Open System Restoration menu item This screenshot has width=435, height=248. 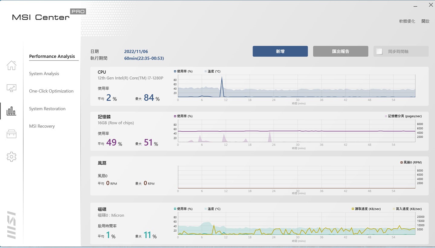coord(47,109)
